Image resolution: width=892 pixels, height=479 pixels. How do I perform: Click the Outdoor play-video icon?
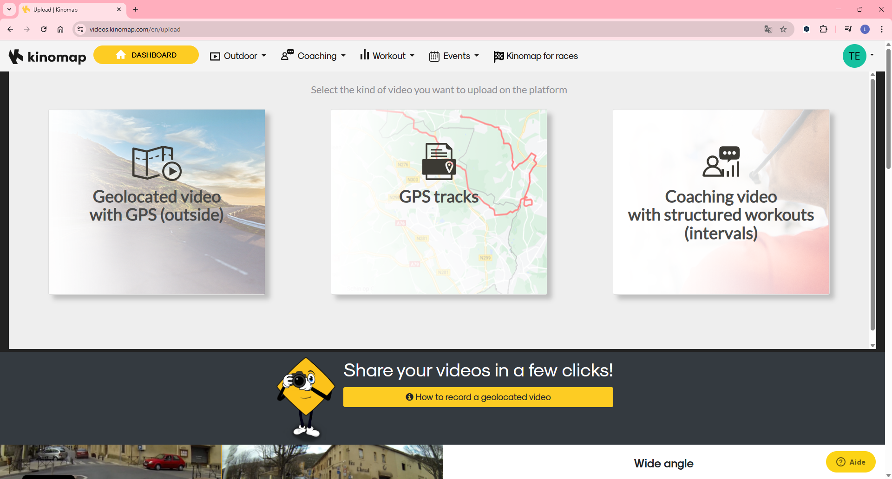pos(215,56)
